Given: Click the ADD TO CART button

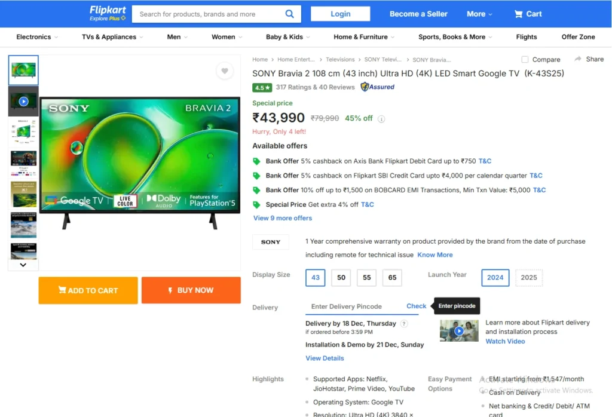Looking at the screenshot, I should [88, 290].
